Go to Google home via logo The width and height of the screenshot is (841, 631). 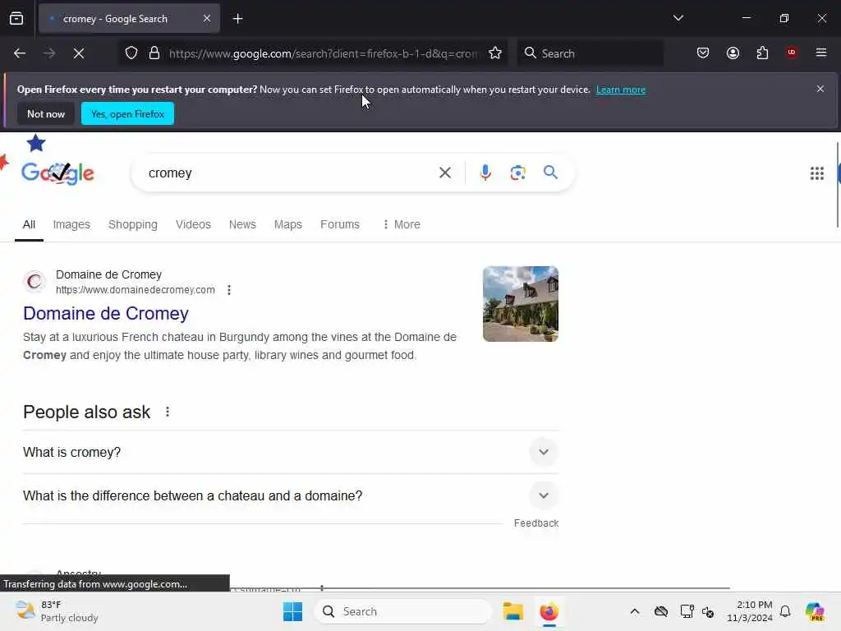coord(57,173)
